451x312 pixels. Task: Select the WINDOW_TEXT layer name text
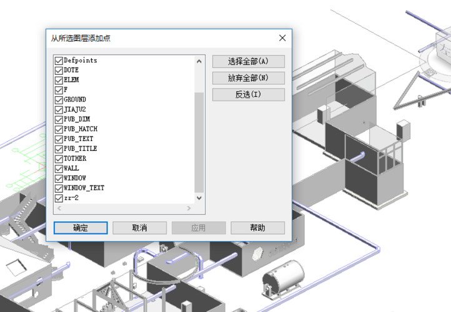pos(84,188)
